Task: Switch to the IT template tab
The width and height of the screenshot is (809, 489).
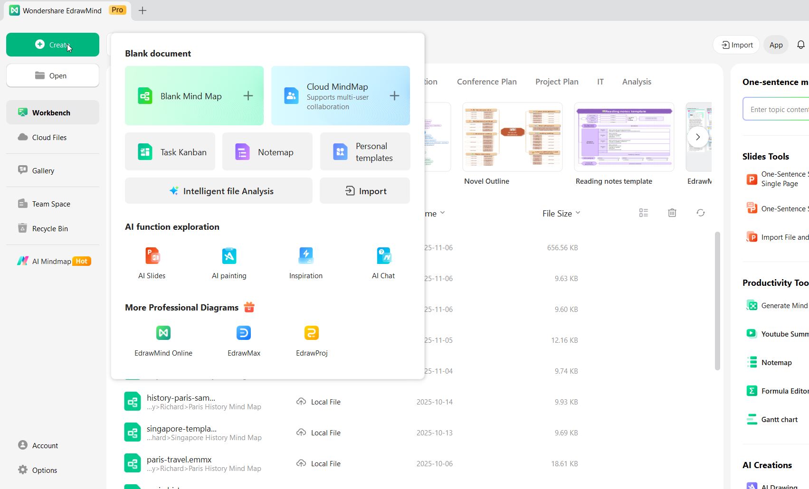Action: [600, 82]
